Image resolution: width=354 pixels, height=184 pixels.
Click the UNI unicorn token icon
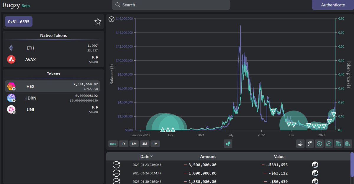pyautogui.click(x=11, y=110)
